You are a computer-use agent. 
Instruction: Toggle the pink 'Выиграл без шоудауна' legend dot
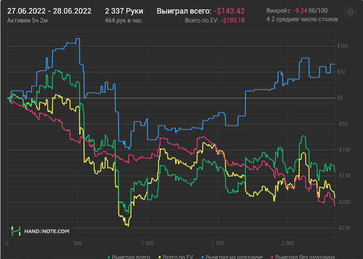tap(272, 257)
